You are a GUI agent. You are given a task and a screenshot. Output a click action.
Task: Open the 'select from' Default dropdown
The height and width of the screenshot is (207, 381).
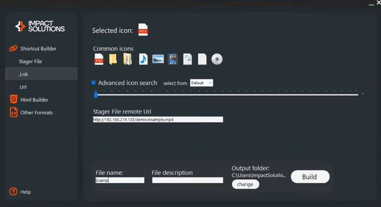tap(201, 83)
